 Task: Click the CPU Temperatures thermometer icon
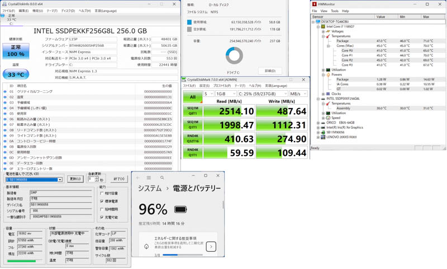[328, 36]
